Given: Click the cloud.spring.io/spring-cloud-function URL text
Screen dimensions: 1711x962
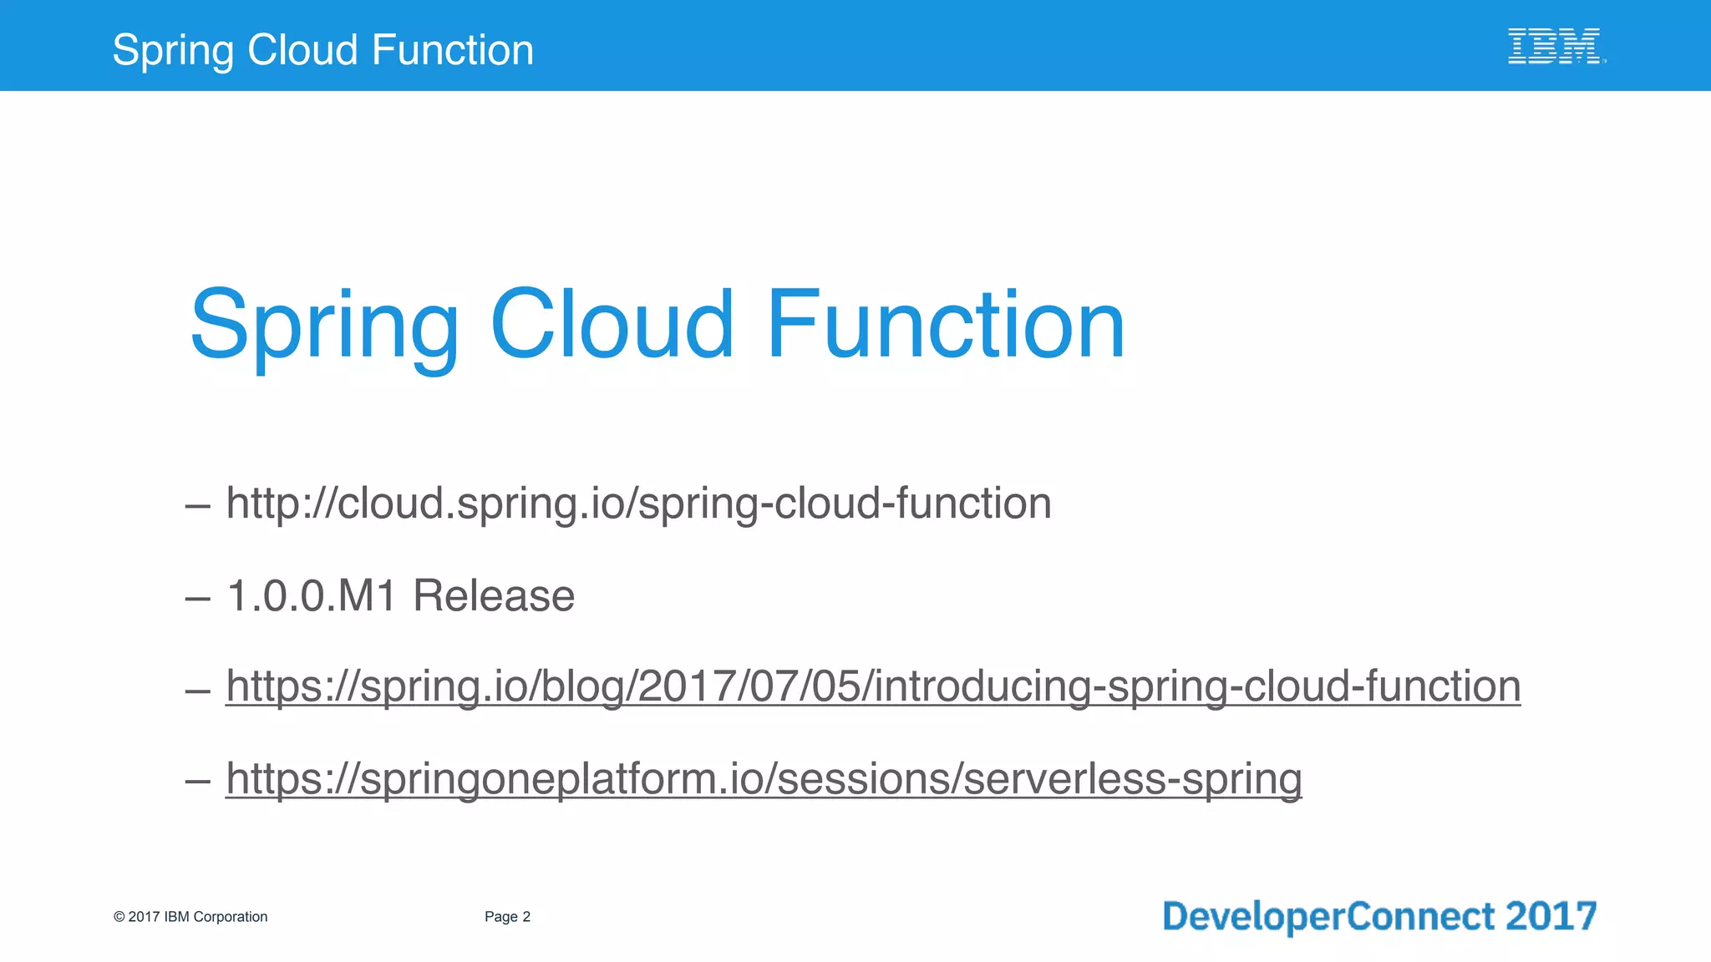Looking at the screenshot, I should (x=638, y=504).
